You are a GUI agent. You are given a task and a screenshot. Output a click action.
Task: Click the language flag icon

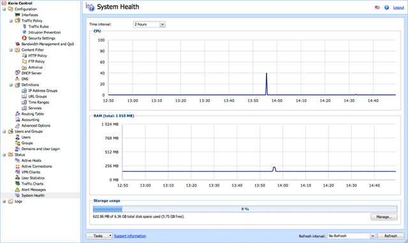click(377, 7)
